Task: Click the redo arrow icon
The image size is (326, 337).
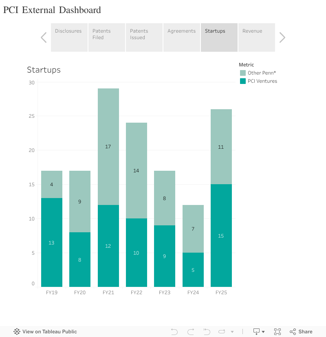Action: [x=191, y=332]
